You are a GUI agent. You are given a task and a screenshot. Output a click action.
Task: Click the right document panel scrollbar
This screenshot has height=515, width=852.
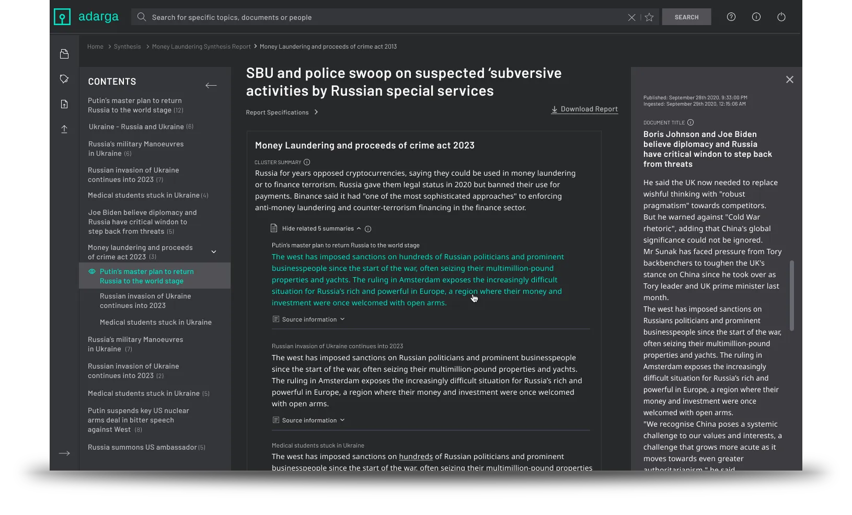pyautogui.click(x=791, y=295)
